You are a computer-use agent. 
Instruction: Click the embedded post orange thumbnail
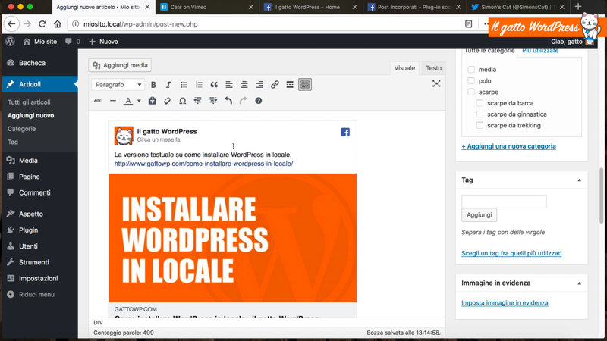[233, 238]
